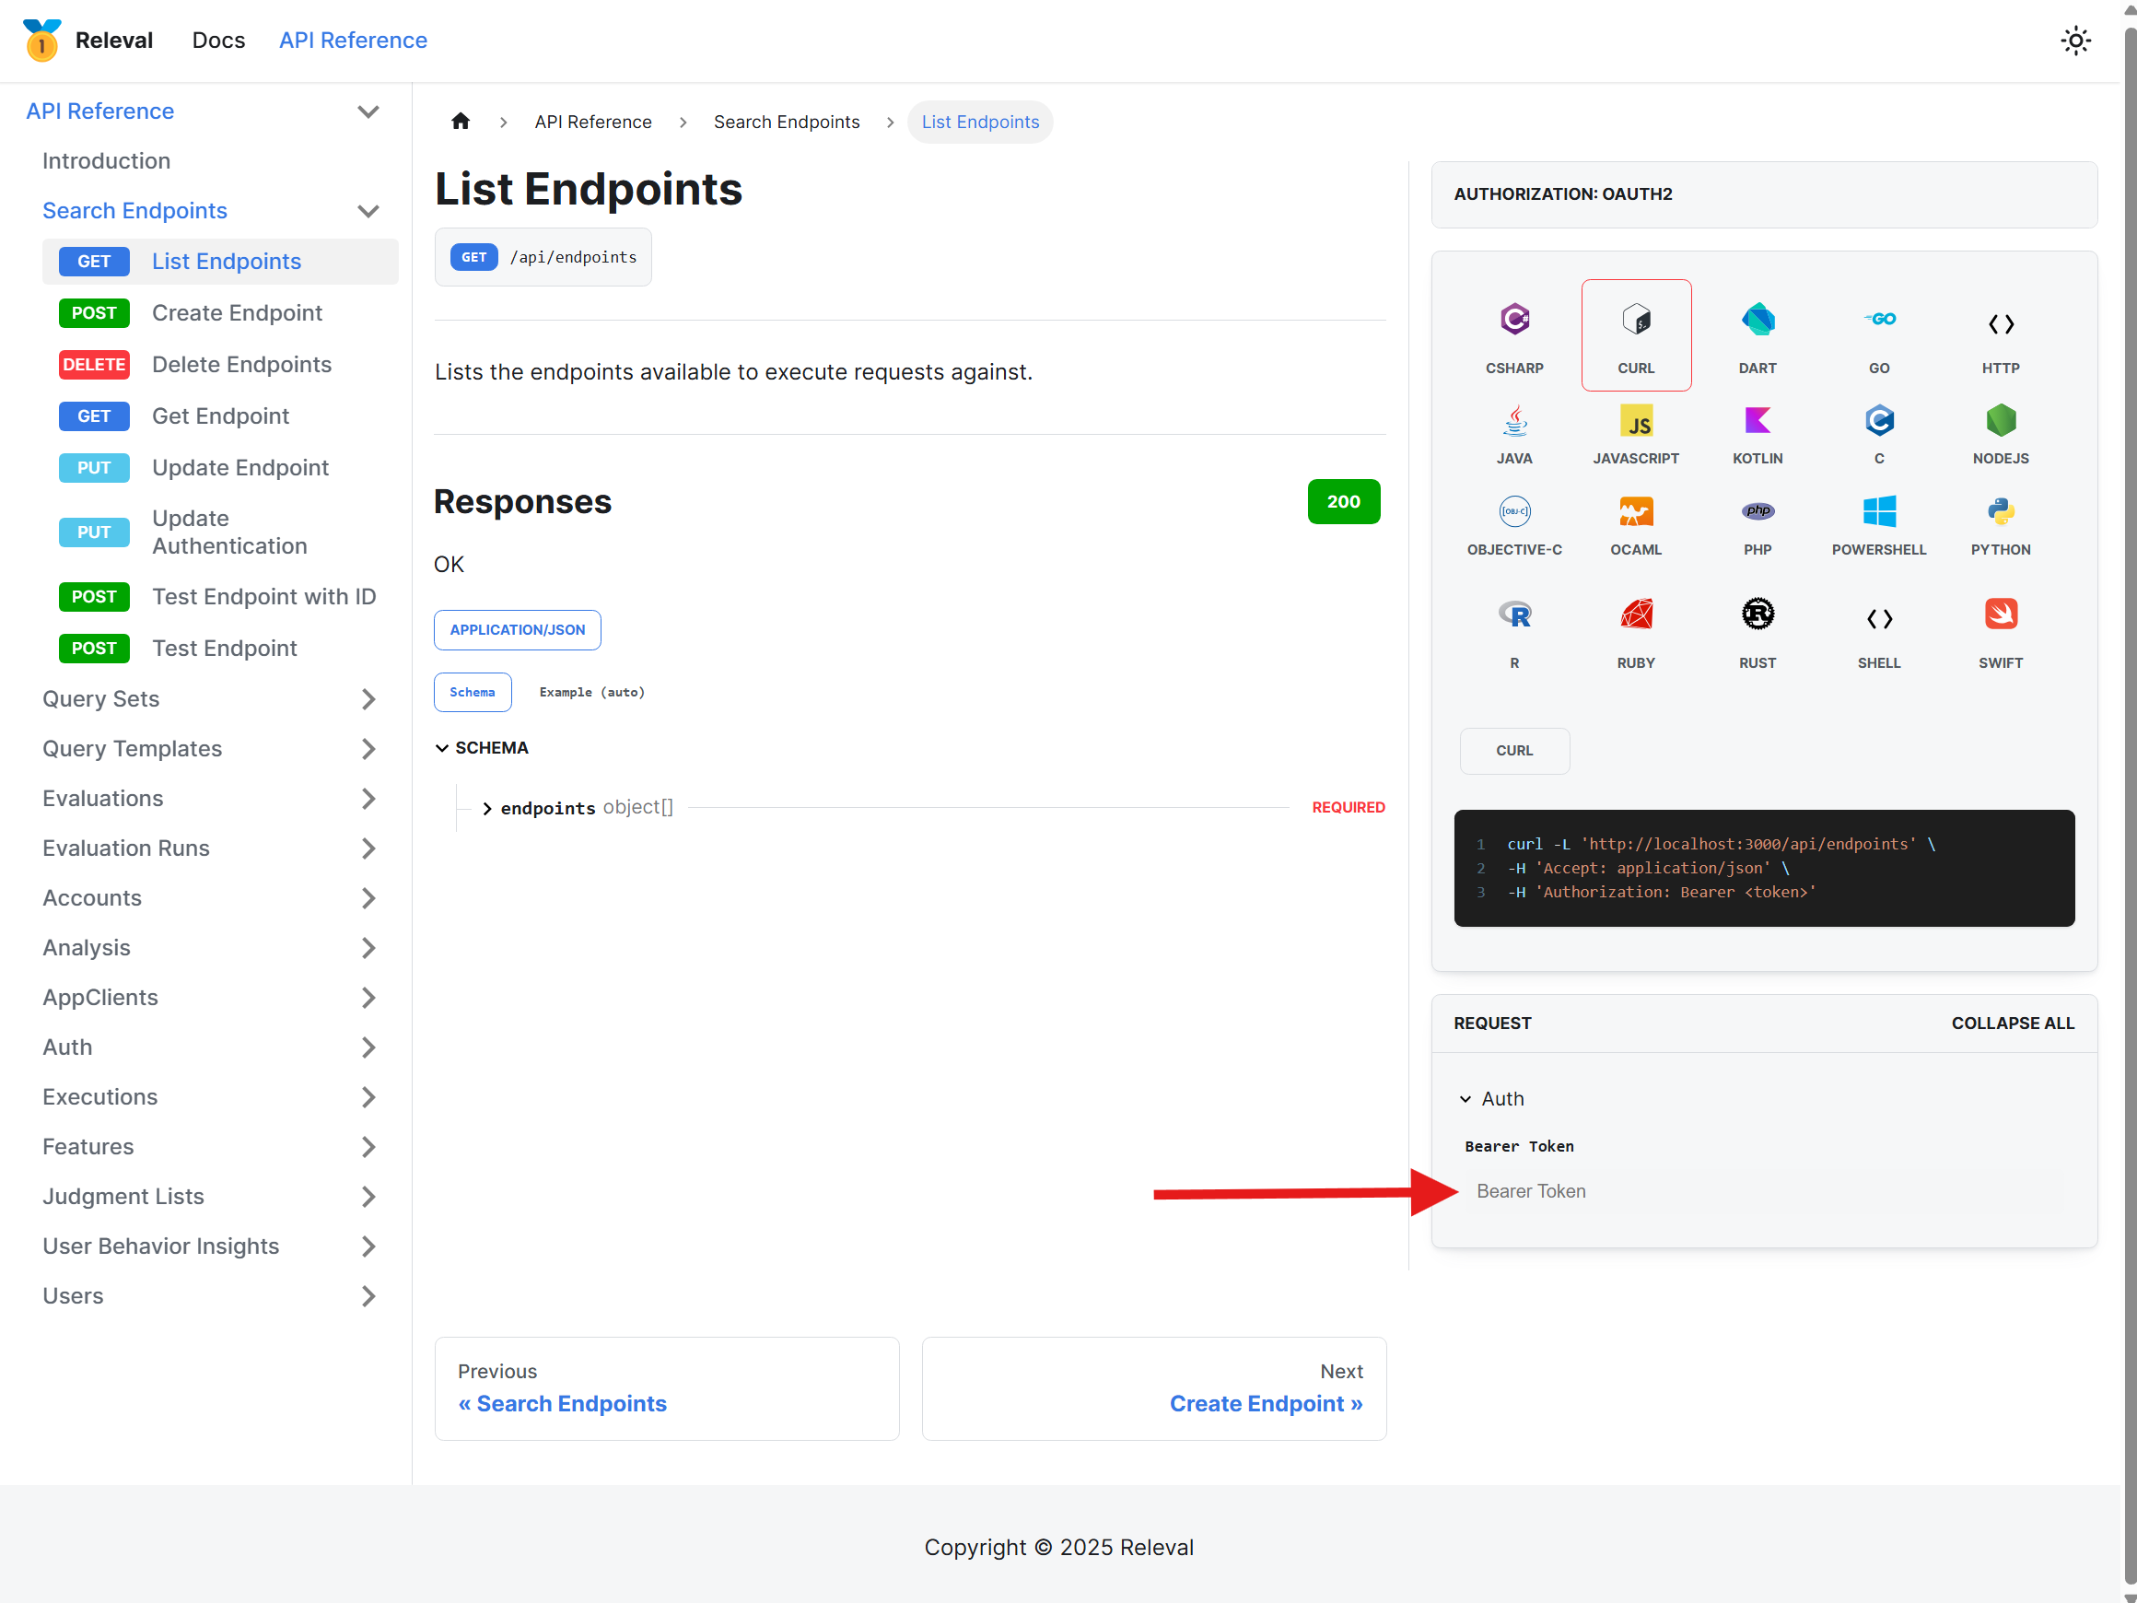Open List Endpoints GET sidebar item
Screen dimensions: 2137x1603
coord(220,262)
